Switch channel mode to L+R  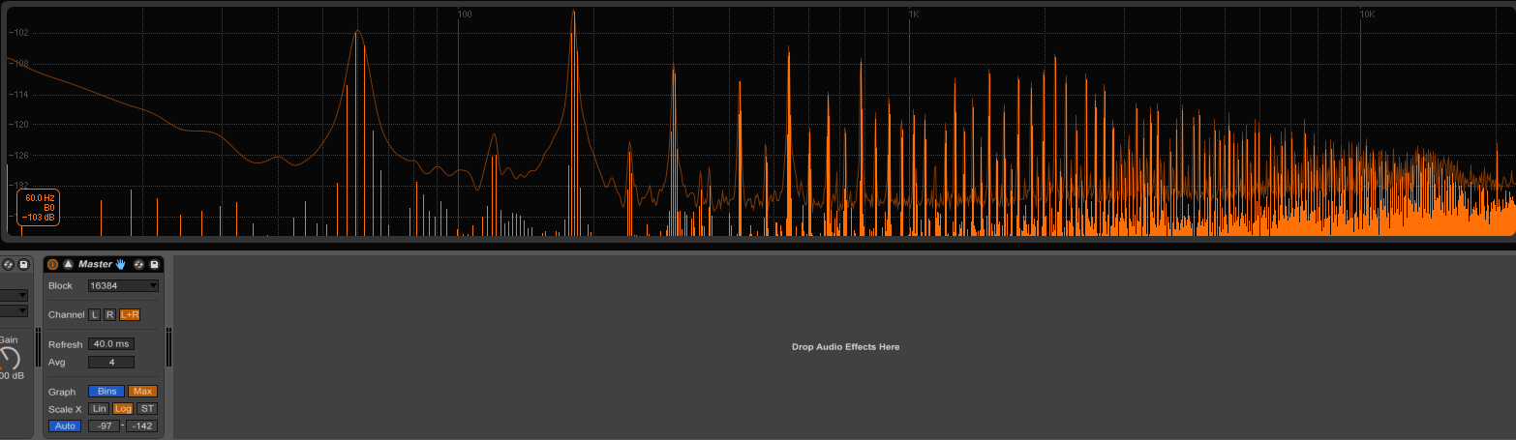pyautogui.click(x=130, y=314)
